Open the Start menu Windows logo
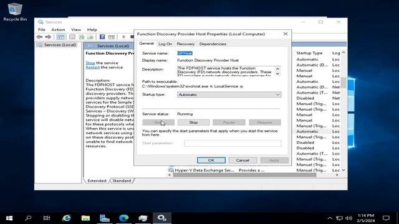Viewport: 399px width, 224px height. [9, 218]
